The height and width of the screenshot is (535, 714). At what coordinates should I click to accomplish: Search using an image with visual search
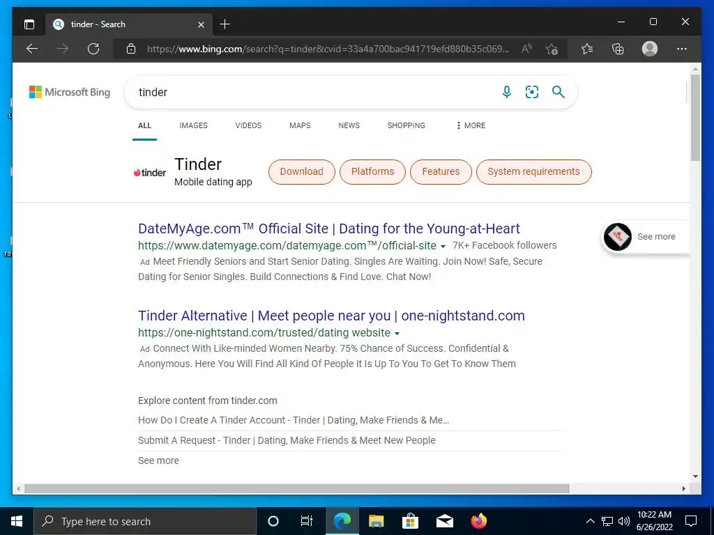pyautogui.click(x=532, y=92)
